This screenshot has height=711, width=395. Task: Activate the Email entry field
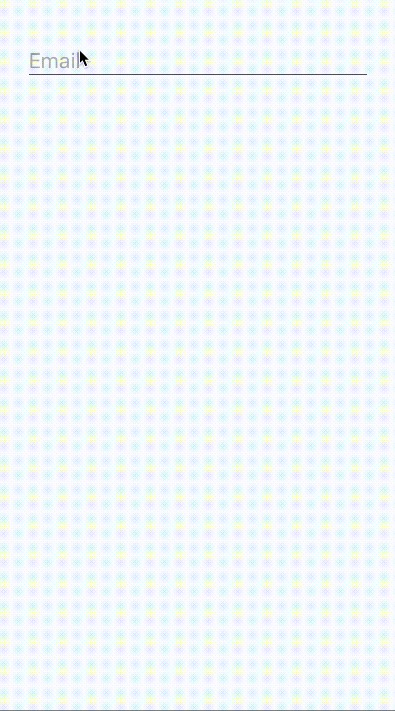(197, 61)
